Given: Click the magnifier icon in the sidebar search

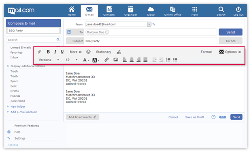Looking at the screenshot, I should tap(58, 40).
